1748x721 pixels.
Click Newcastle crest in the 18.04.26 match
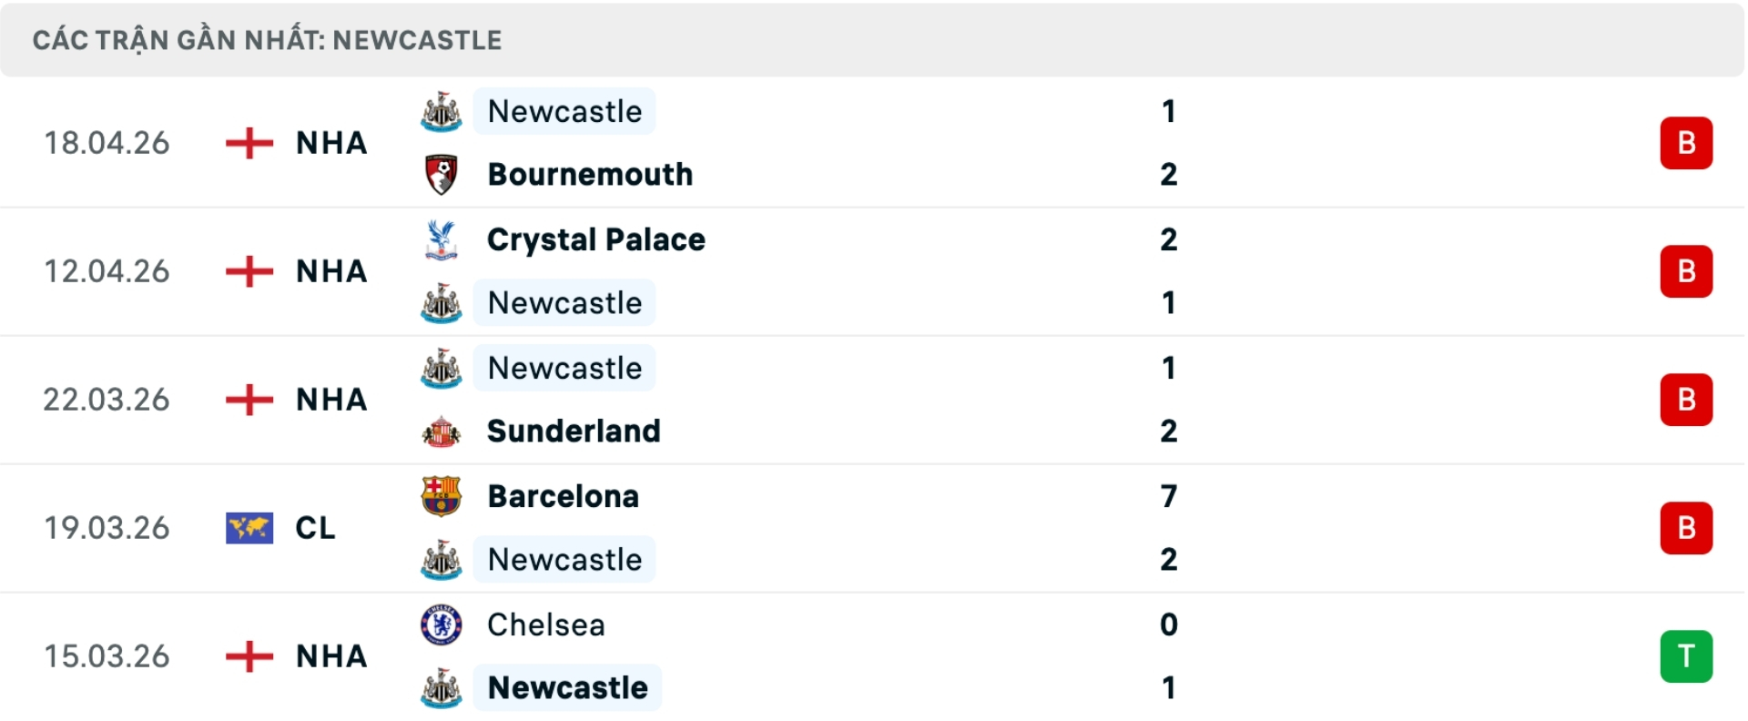tap(442, 112)
